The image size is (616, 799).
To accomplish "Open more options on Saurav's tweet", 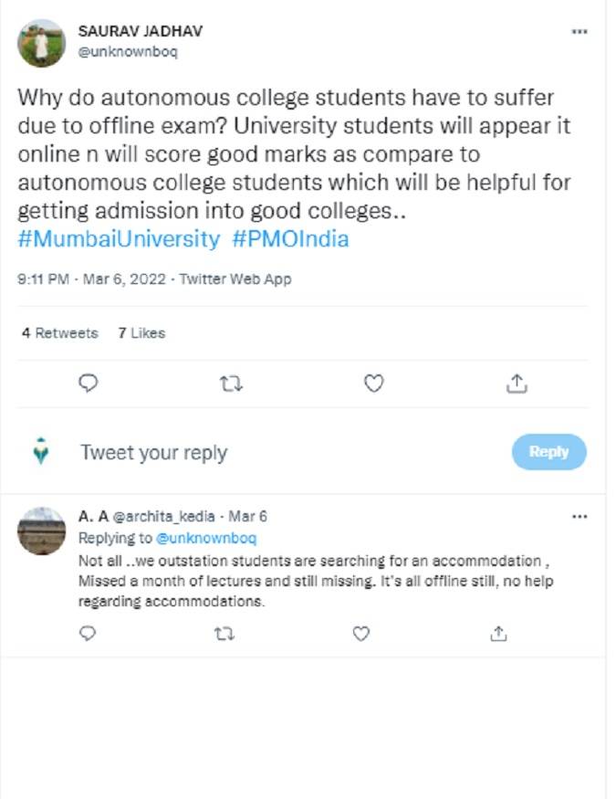I will [x=579, y=31].
